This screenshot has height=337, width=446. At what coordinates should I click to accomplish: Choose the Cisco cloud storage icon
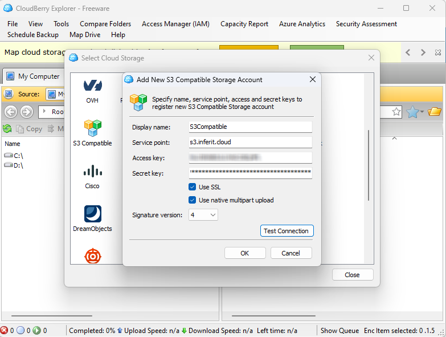pos(92,170)
